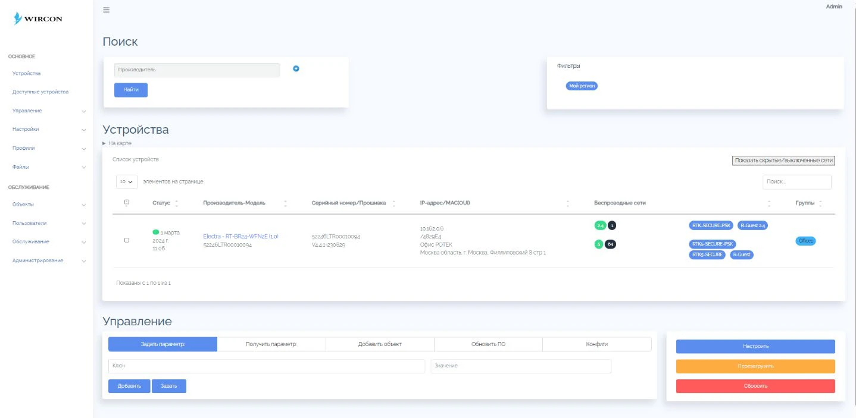Click the green 2.4 band badge

(x=600, y=226)
